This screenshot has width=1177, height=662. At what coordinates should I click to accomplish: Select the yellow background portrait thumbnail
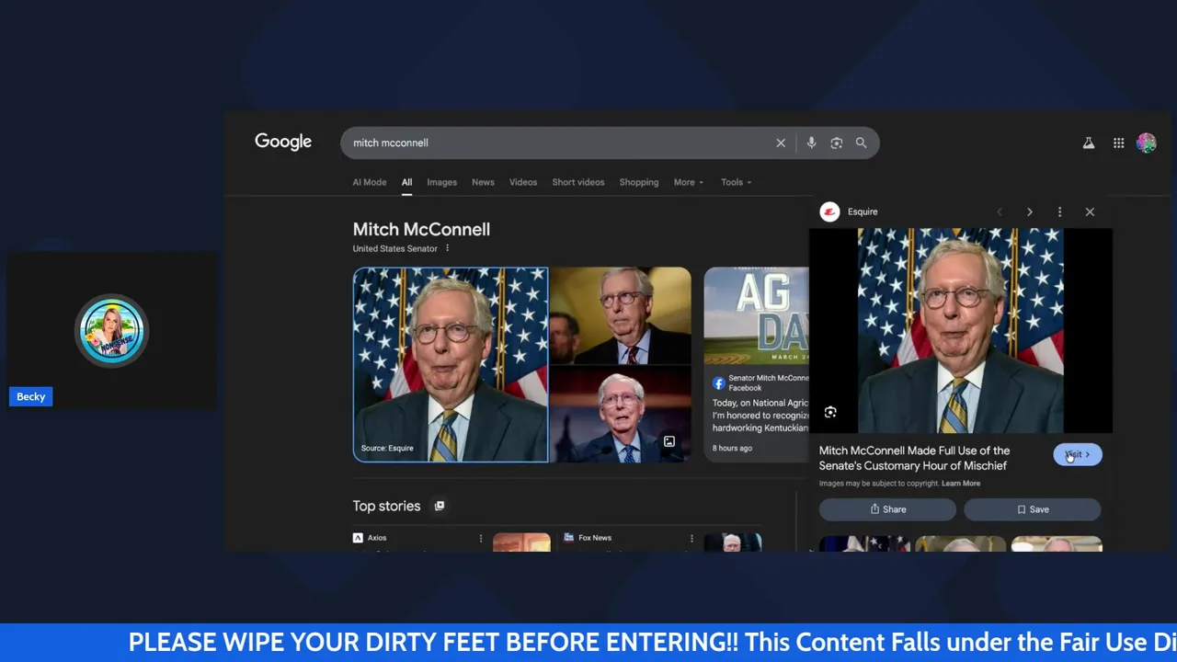(x=621, y=315)
